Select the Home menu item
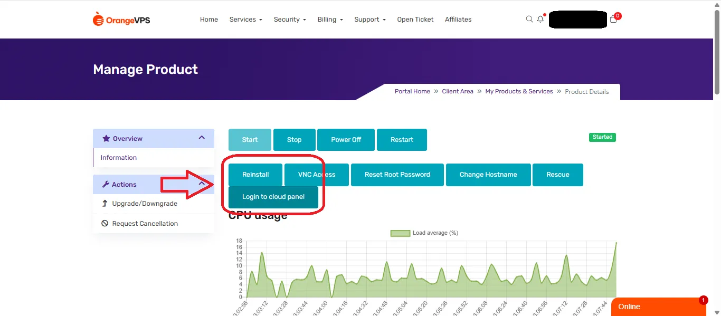 coord(208,19)
